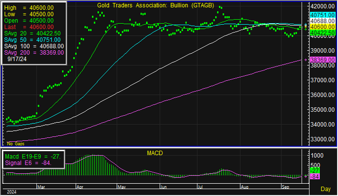Select the Low = 40500.00 legend line
Image resolution: width=338 pixels, height=196 pixels.
tap(29, 14)
